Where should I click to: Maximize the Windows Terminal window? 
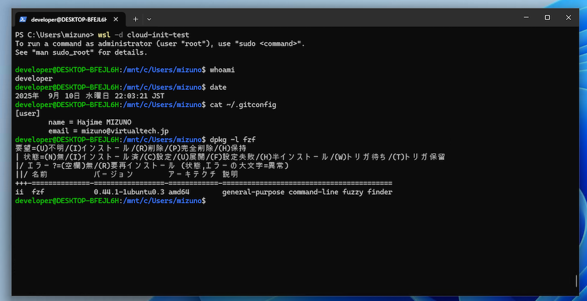[547, 18]
